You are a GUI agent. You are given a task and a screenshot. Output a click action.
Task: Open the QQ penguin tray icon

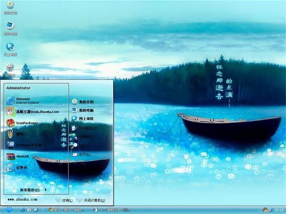(265, 210)
